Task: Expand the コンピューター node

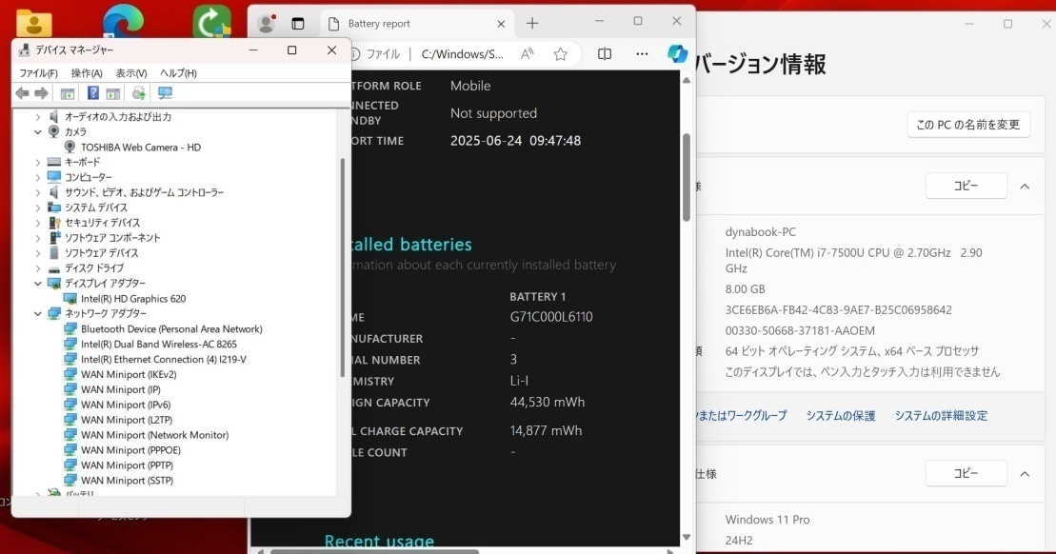Action: tap(38, 178)
